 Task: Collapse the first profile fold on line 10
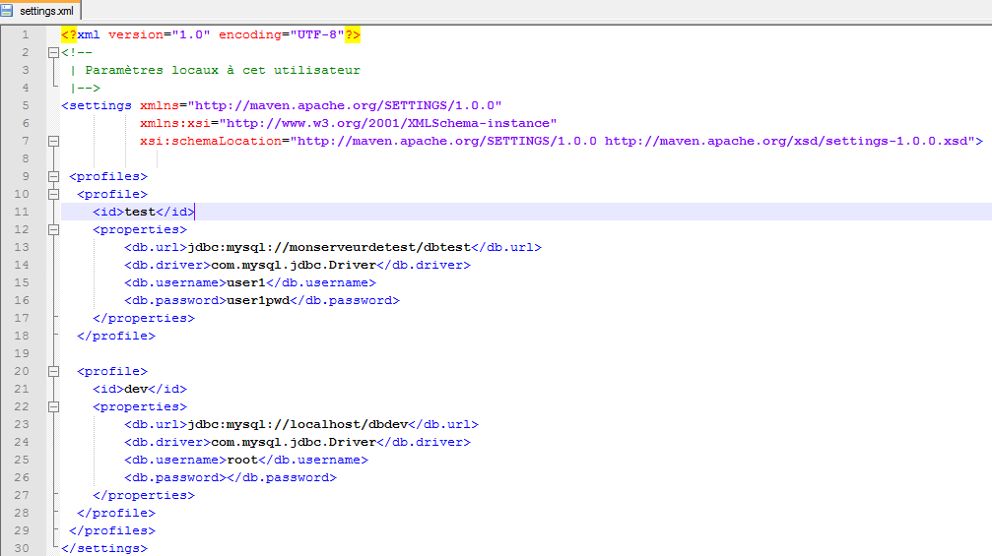click(54, 195)
